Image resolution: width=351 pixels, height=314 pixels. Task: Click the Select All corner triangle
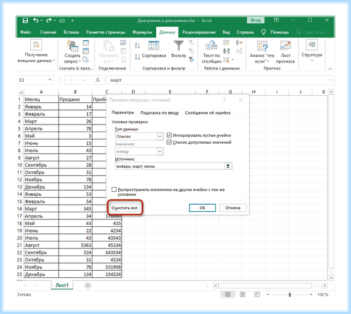pyautogui.click(x=20, y=92)
